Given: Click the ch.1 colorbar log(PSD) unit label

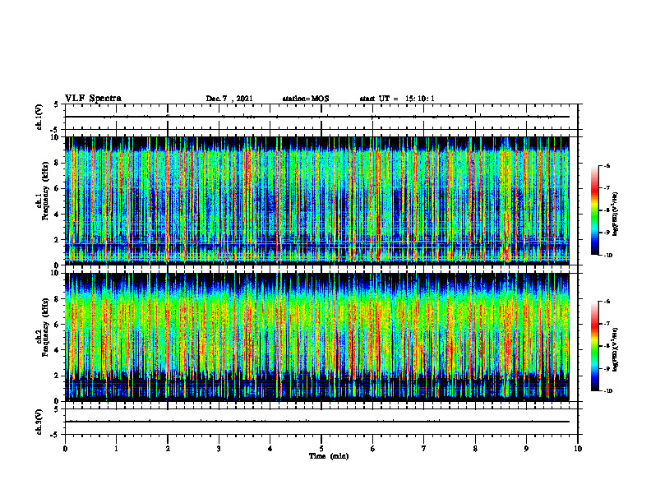Looking at the screenshot, I should [616, 215].
